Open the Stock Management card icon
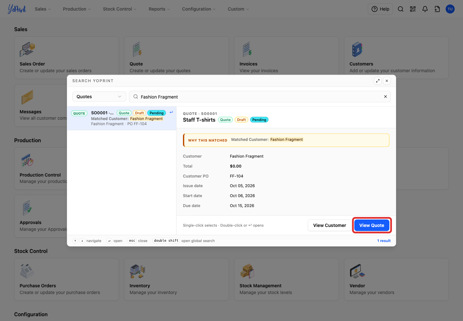The height and width of the screenshot is (321, 463). (247, 271)
